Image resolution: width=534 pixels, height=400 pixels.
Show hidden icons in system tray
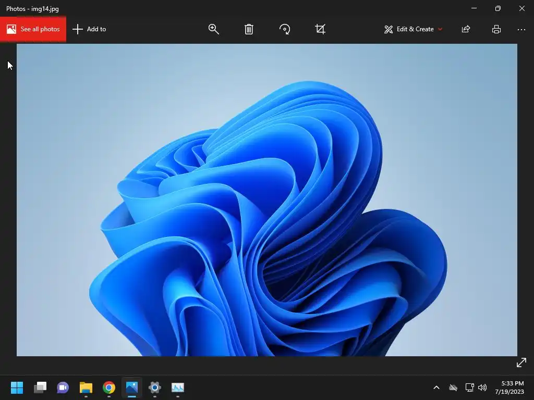[436, 387]
